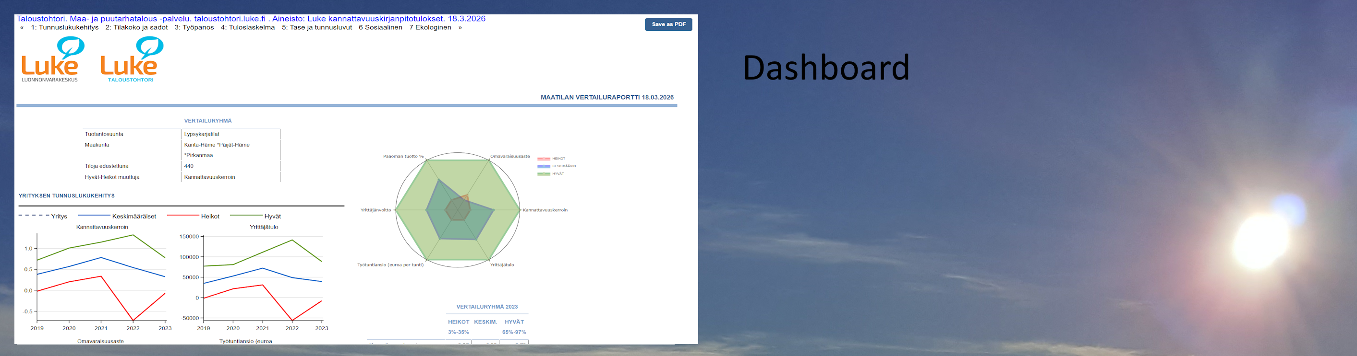Go to 2: Tilakoko ja sadot
Screen dimensions: 1357x356
click(136, 28)
